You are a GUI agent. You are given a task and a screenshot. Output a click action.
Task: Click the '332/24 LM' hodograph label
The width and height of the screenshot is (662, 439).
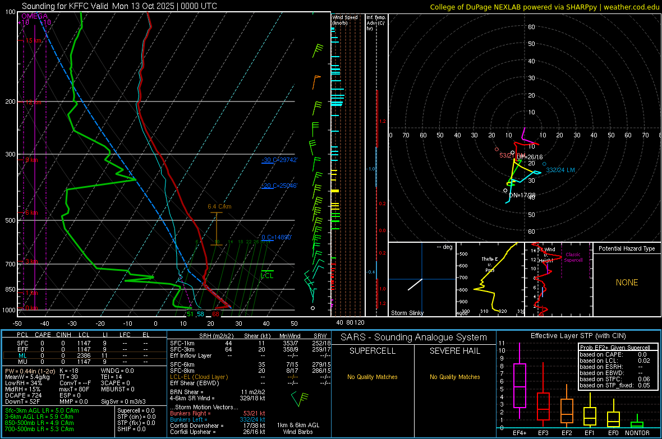pyautogui.click(x=560, y=170)
